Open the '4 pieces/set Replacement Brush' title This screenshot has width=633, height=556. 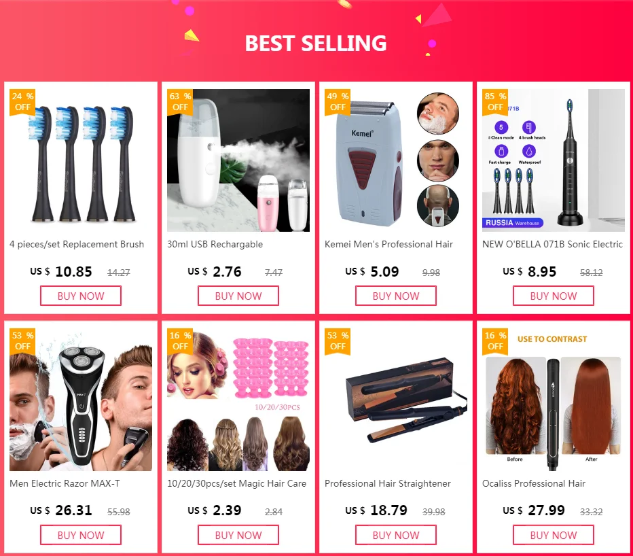[77, 245]
